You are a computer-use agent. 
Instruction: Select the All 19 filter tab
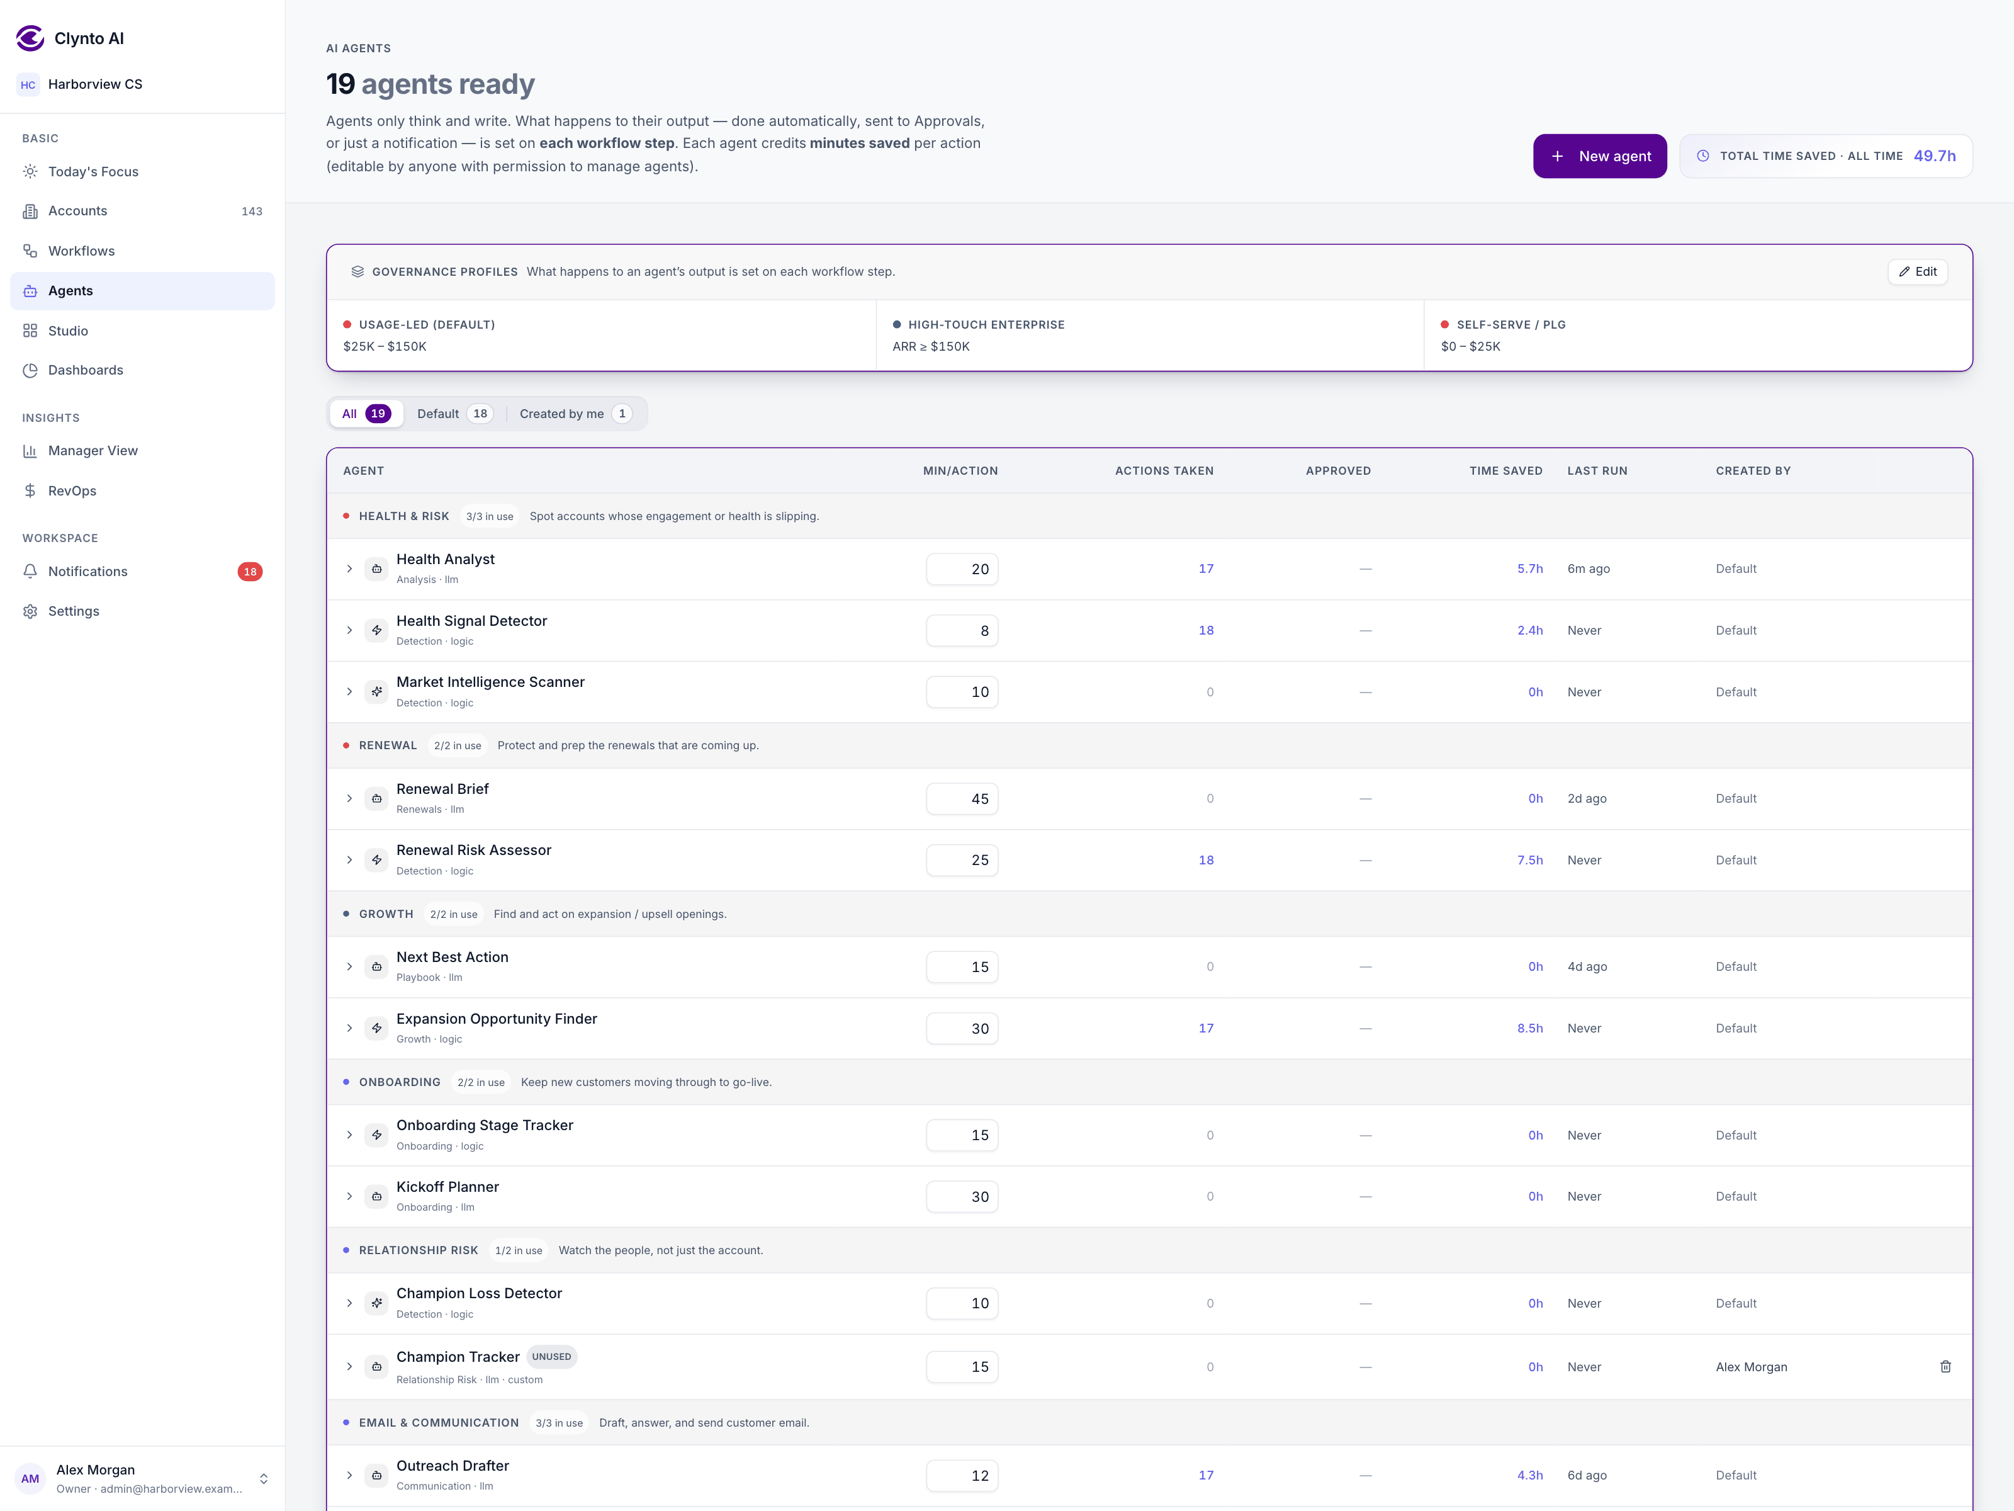366,414
